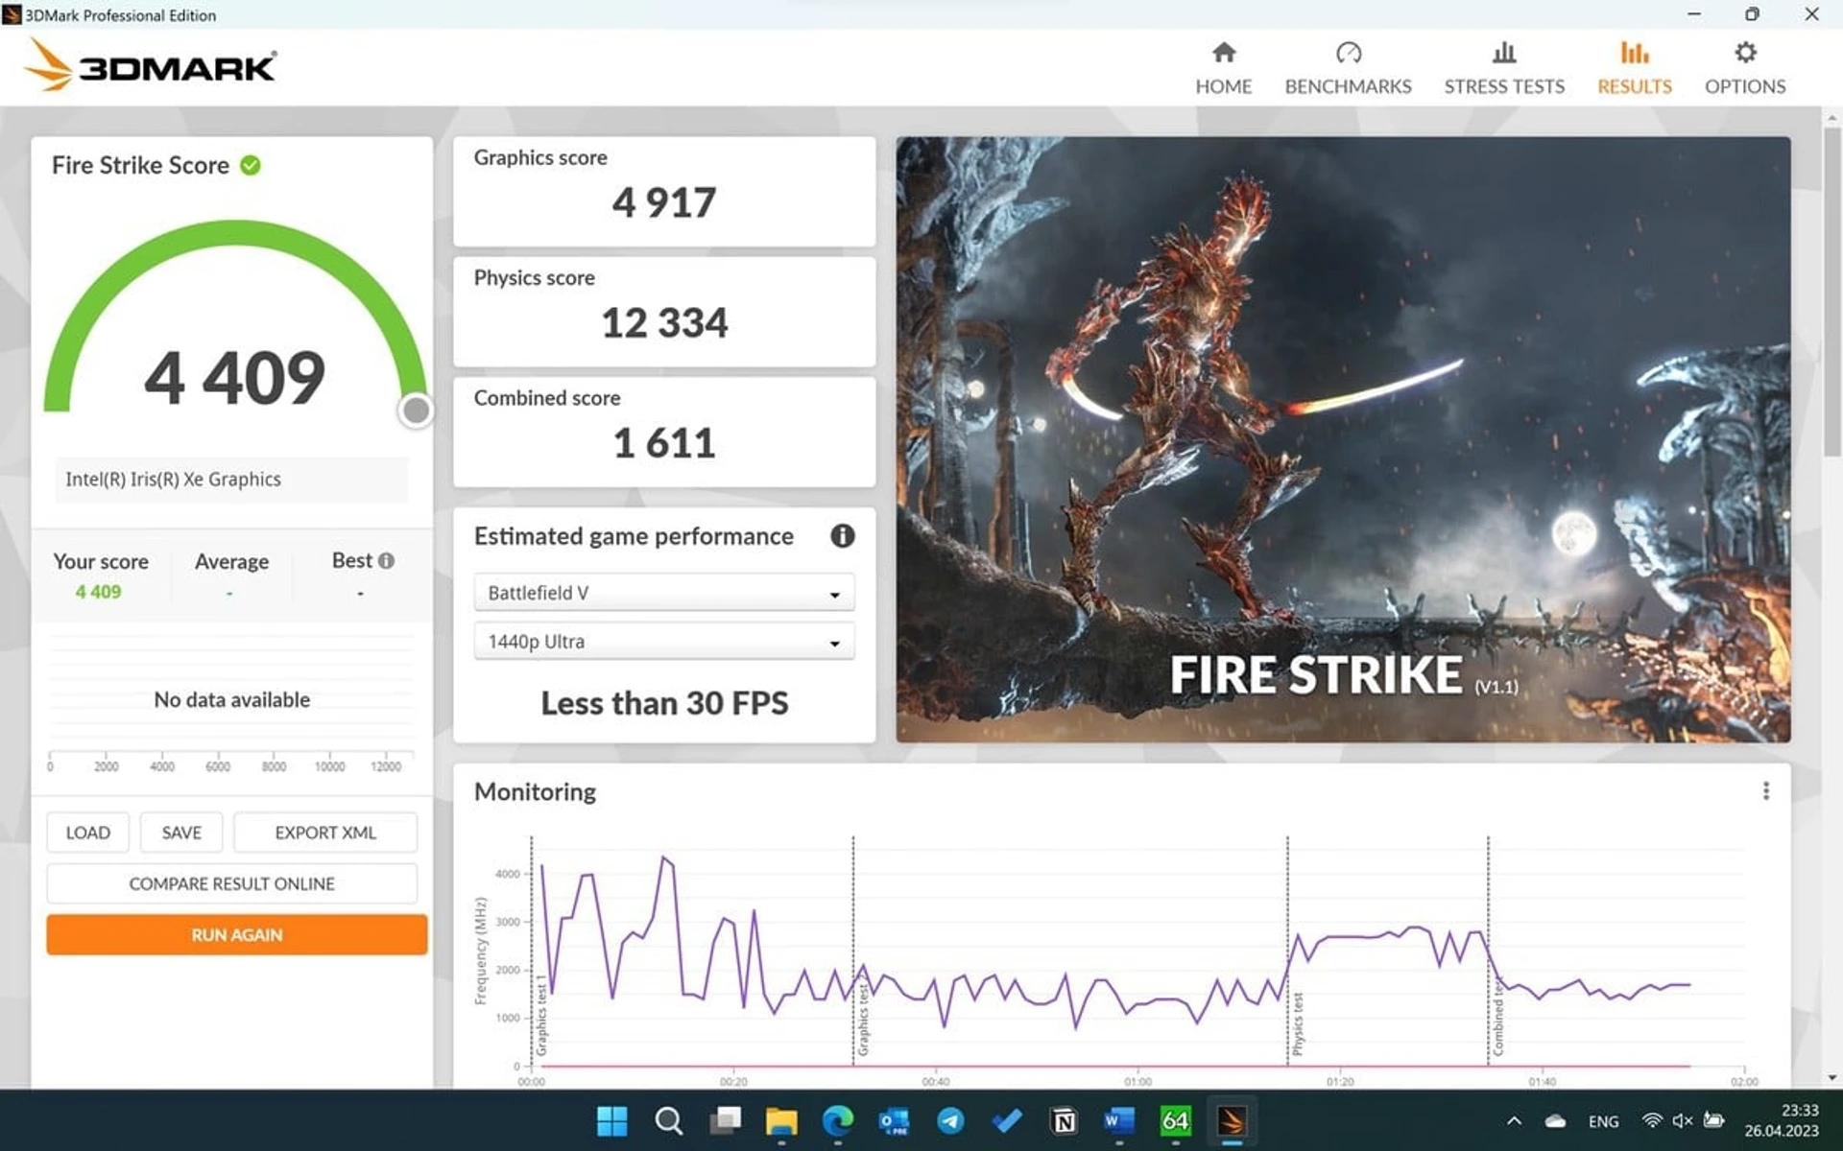Open Outlook from the taskbar
The height and width of the screenshot is (1151, 1843).
(894, 1120)
